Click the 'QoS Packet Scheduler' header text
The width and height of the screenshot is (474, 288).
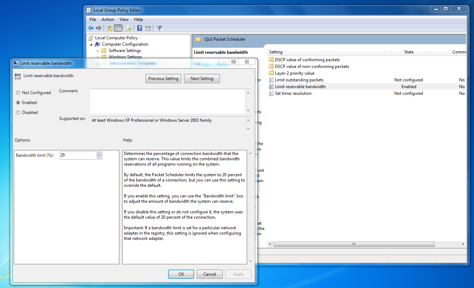pos(225,39)
